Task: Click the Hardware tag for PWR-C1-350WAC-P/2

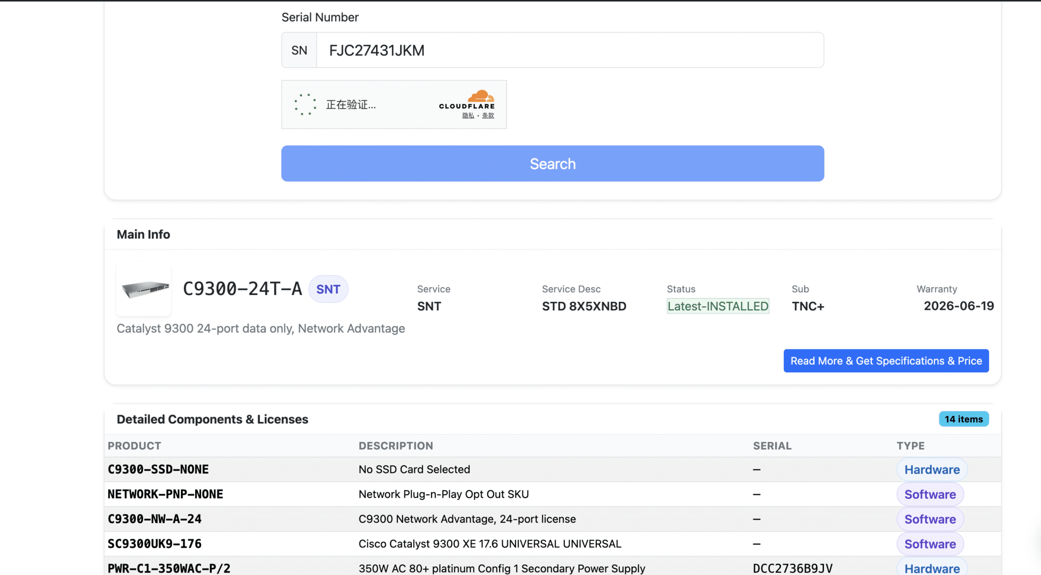Action: (x=932, y=568)
